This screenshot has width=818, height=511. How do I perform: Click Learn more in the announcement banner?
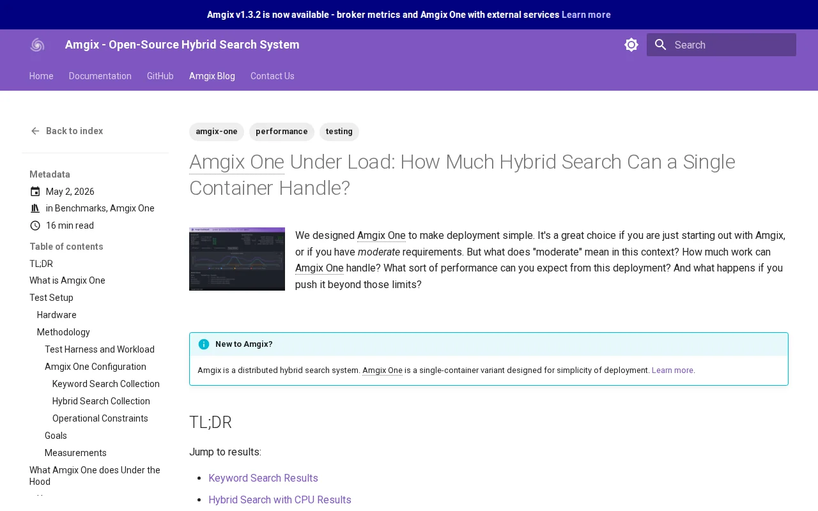tap(586, 15)
